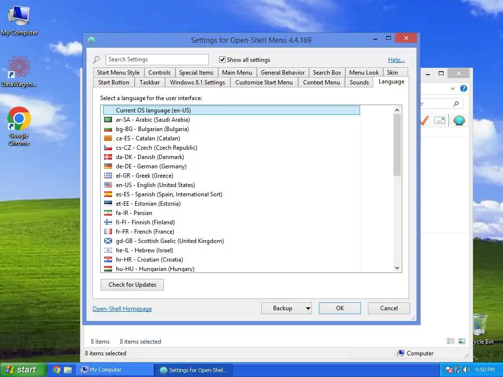Switch to My Computer taskbar button
Screen dimensions: 503x377
click(x=115, y=370)
